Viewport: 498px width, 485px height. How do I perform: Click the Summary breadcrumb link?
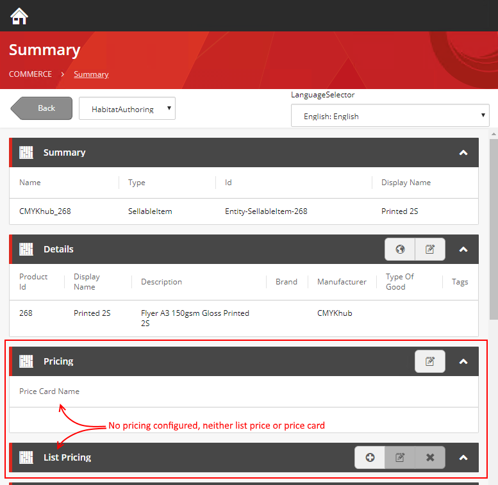tap(91, 74)
